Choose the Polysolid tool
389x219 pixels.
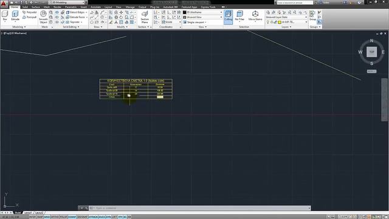point(30,12)
